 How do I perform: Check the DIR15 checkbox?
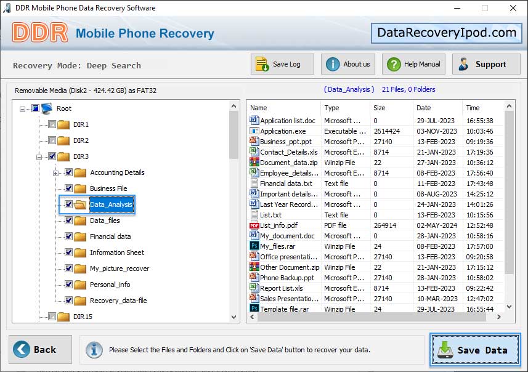click(x=52, y=316)
